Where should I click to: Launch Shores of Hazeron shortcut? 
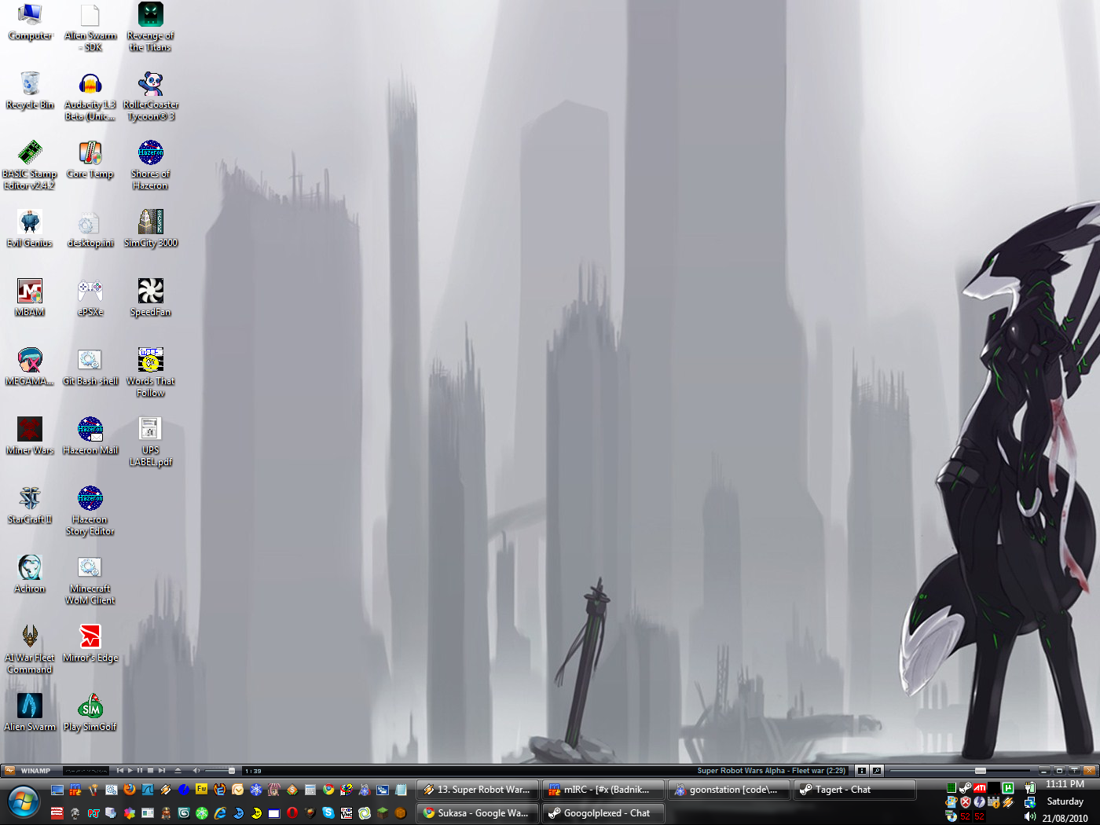pos(150,166)
